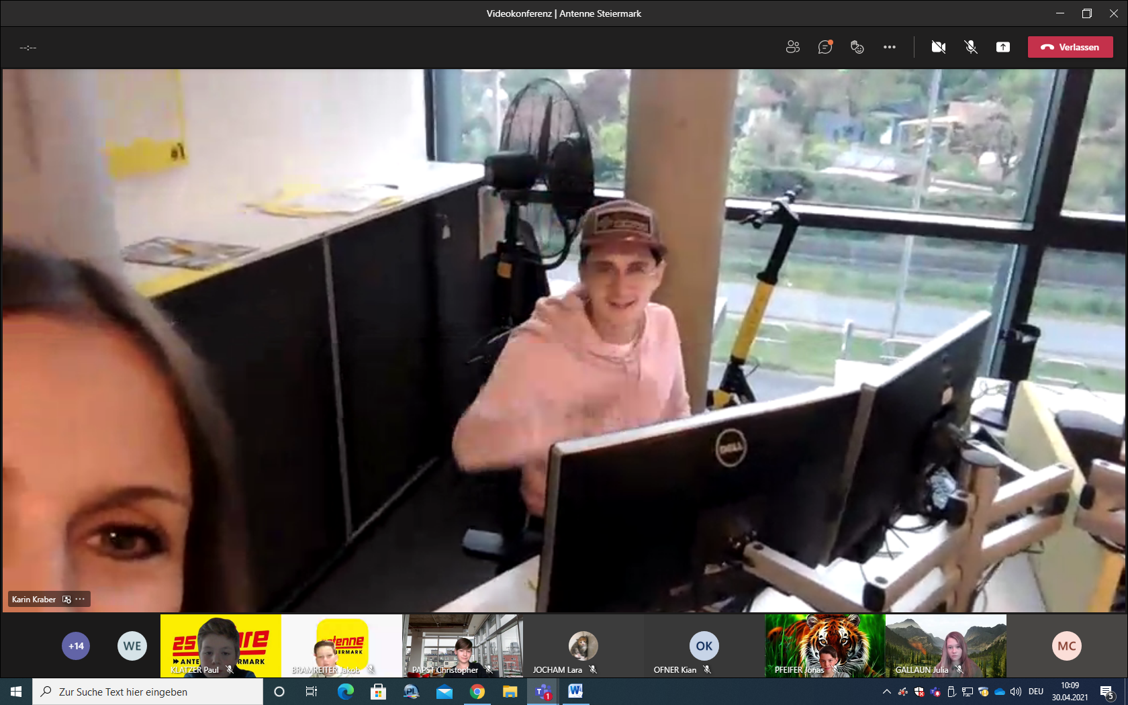The width and height of the screenshot is (1128, 705).
Task: Click the Windows search text field
Action: point(154,692)
